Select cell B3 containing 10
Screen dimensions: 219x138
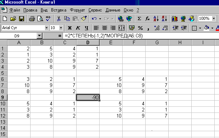[x=42, y=61]
